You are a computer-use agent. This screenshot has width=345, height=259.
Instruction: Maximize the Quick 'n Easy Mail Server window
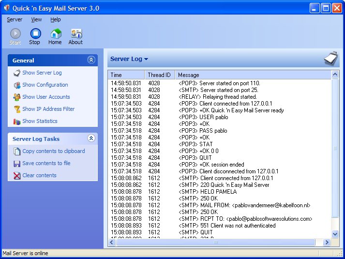[x=326, y=8]
